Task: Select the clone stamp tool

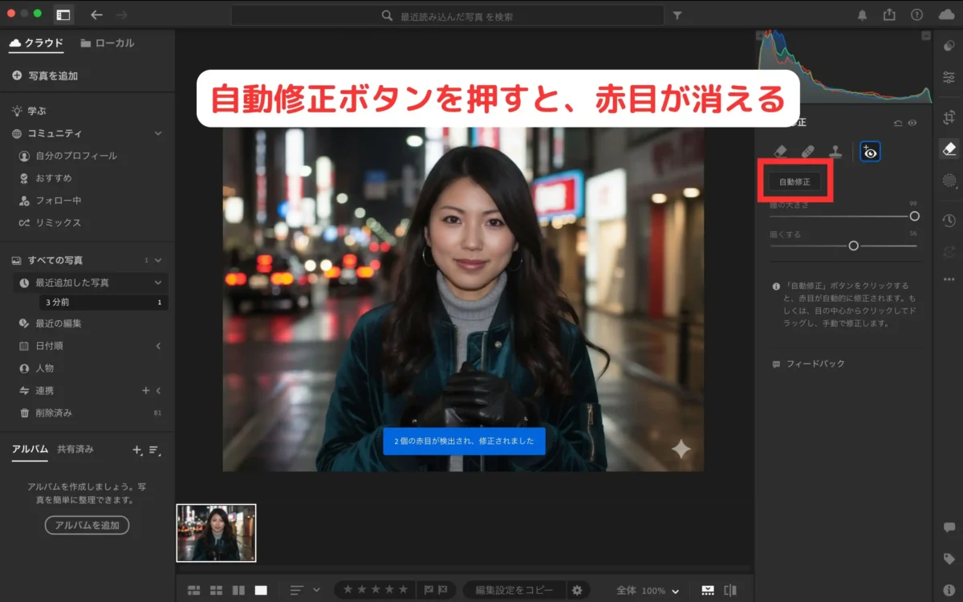Action: coord(835,151)
